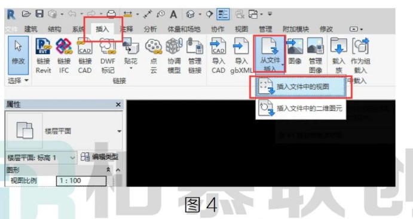Switch to the Architecture (建筑) tab
The width and height of the screenshot is (413, 219).
pos(31,29)
